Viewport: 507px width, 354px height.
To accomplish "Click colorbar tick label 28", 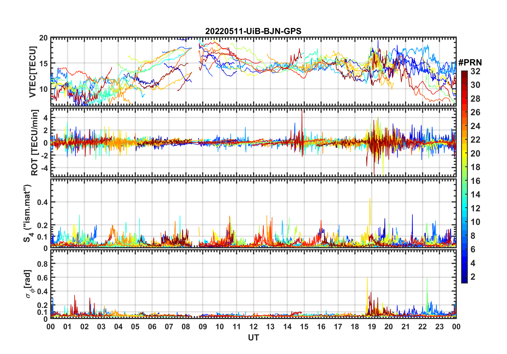I will pyautogui.click(x=476, y=99).
